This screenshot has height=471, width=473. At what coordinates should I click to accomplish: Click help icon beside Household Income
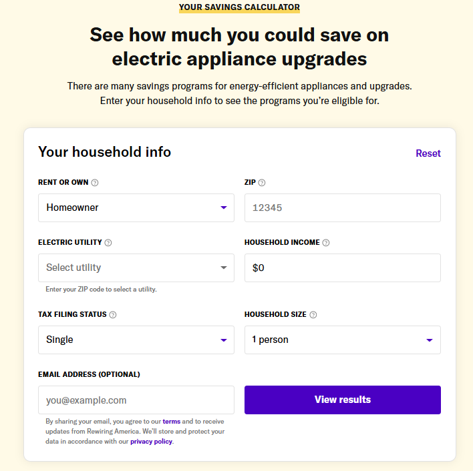pyautogui.click(x=326, y=243)
